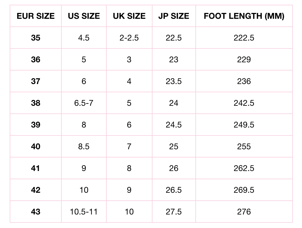Click the UK SIZE header cell
The image size is (302, 228).
129,16
